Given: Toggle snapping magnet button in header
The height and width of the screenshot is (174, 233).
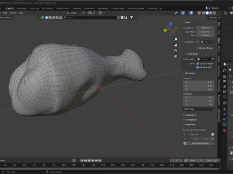Looking at the screenshot, I should [x=90, y=13].
